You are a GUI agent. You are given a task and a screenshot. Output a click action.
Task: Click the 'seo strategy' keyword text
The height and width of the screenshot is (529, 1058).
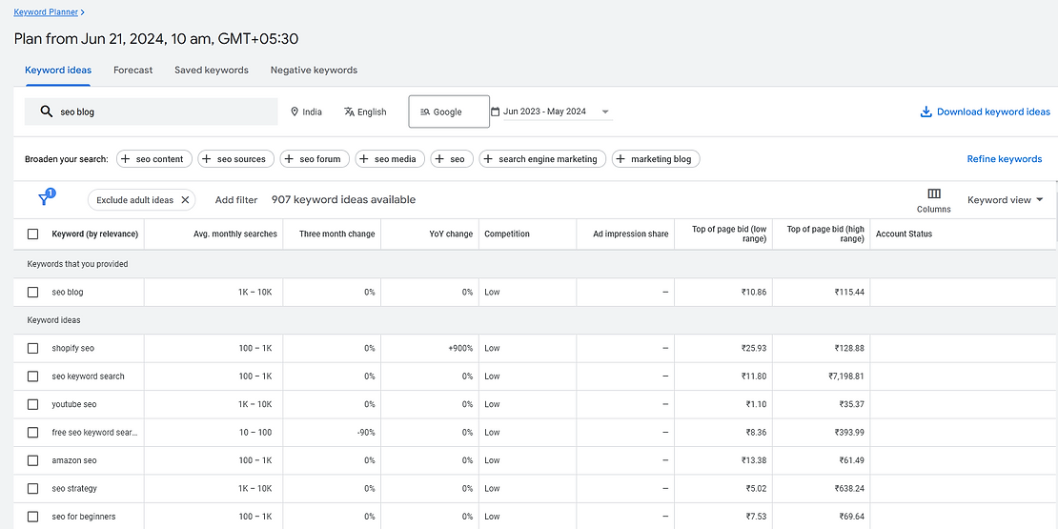[74, 489]
